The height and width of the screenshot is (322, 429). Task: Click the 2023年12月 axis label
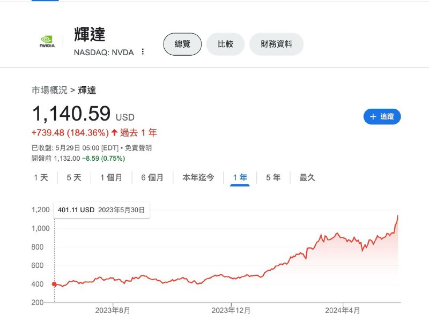pos(231,311)
